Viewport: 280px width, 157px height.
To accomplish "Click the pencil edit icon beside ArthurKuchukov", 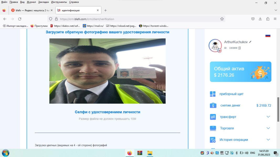I will tap(250, 42).
